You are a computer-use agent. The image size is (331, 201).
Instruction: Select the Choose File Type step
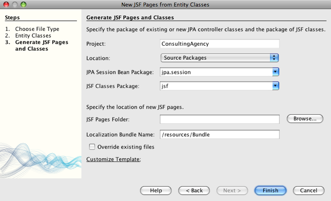37,29
